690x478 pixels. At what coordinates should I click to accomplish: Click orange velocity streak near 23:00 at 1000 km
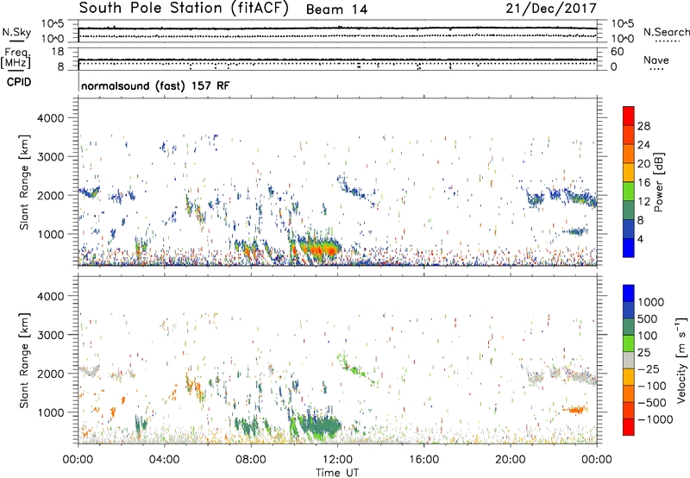575,410
